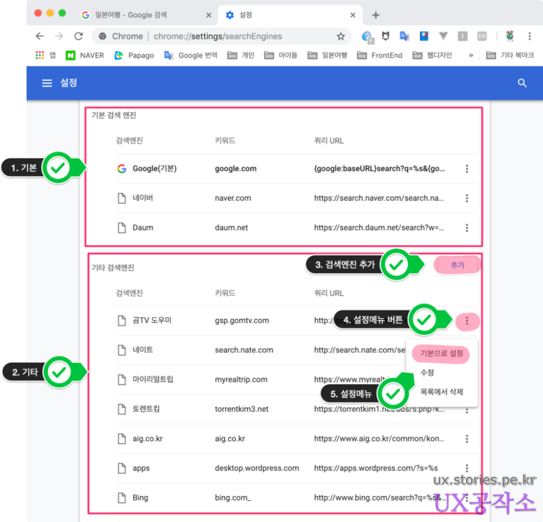Open more options for Google(기본) row
This screenshot has height=522, width=543.
point(467,169)
